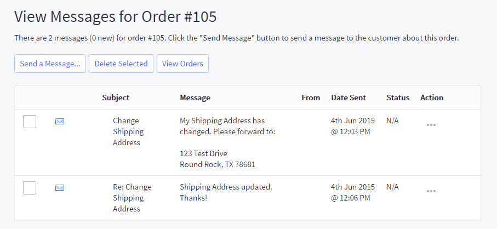This screenshot has height=229, width=497.
Task: Click the Status column header
Action: coord(398,98)
